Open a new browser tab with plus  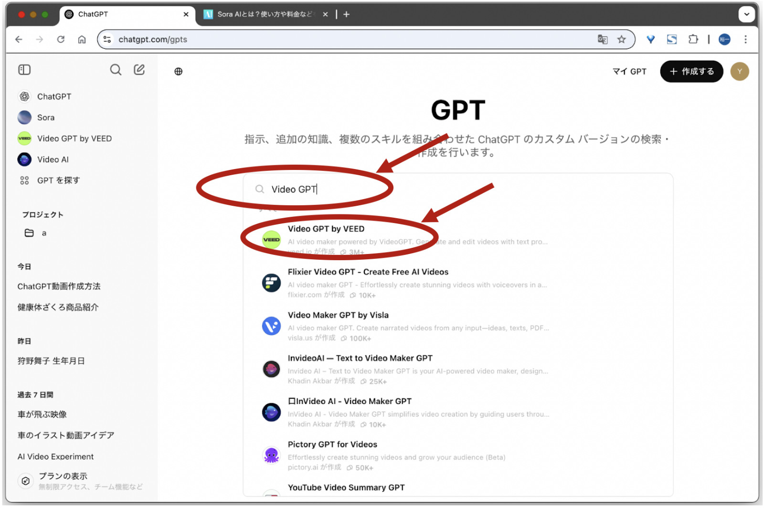347,14
